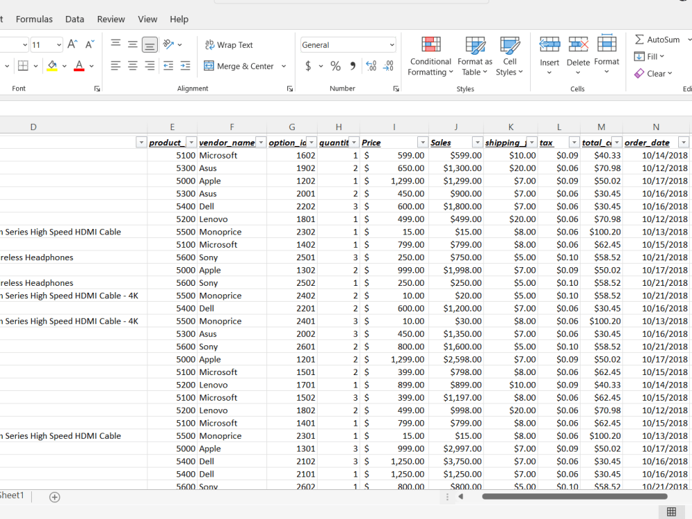Expand the font color dropdown arrow
The width and height of the screenshot is (692, 519).
pyautogui.click(x=91, y=66)
